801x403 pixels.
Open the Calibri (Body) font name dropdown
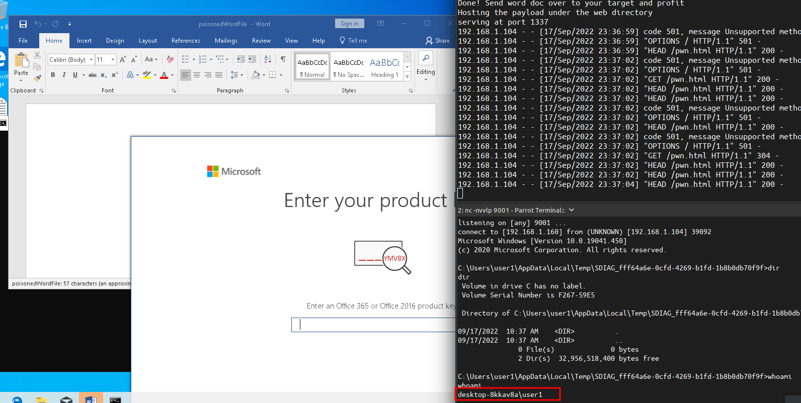click(x=91, y=59)
